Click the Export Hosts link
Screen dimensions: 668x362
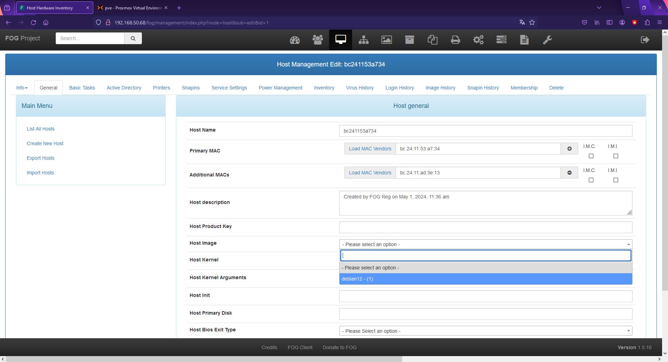coord(40,158)
